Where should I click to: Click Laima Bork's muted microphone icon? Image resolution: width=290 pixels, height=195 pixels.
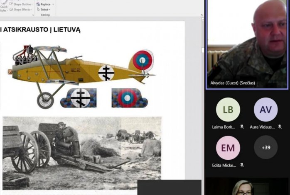[242, 127]
